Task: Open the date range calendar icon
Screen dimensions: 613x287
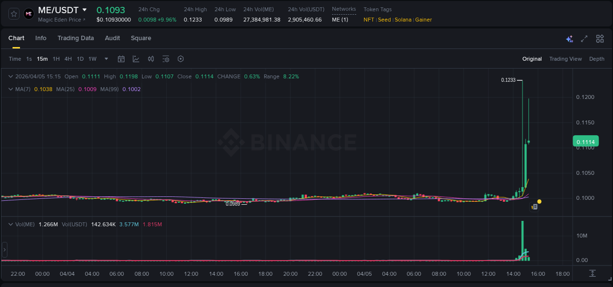Action: 121,59
